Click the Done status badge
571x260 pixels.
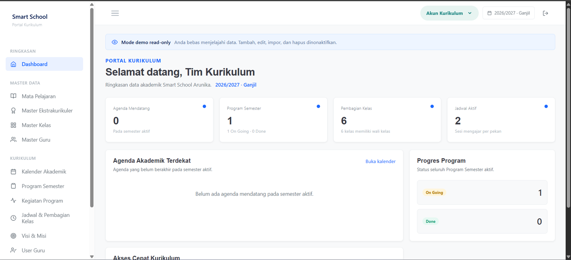(430, 221)
